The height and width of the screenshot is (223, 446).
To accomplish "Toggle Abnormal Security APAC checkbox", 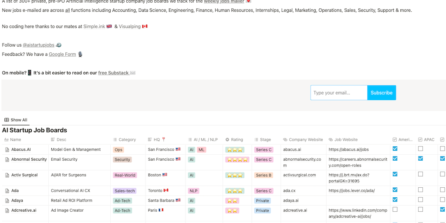I will 420,159.
